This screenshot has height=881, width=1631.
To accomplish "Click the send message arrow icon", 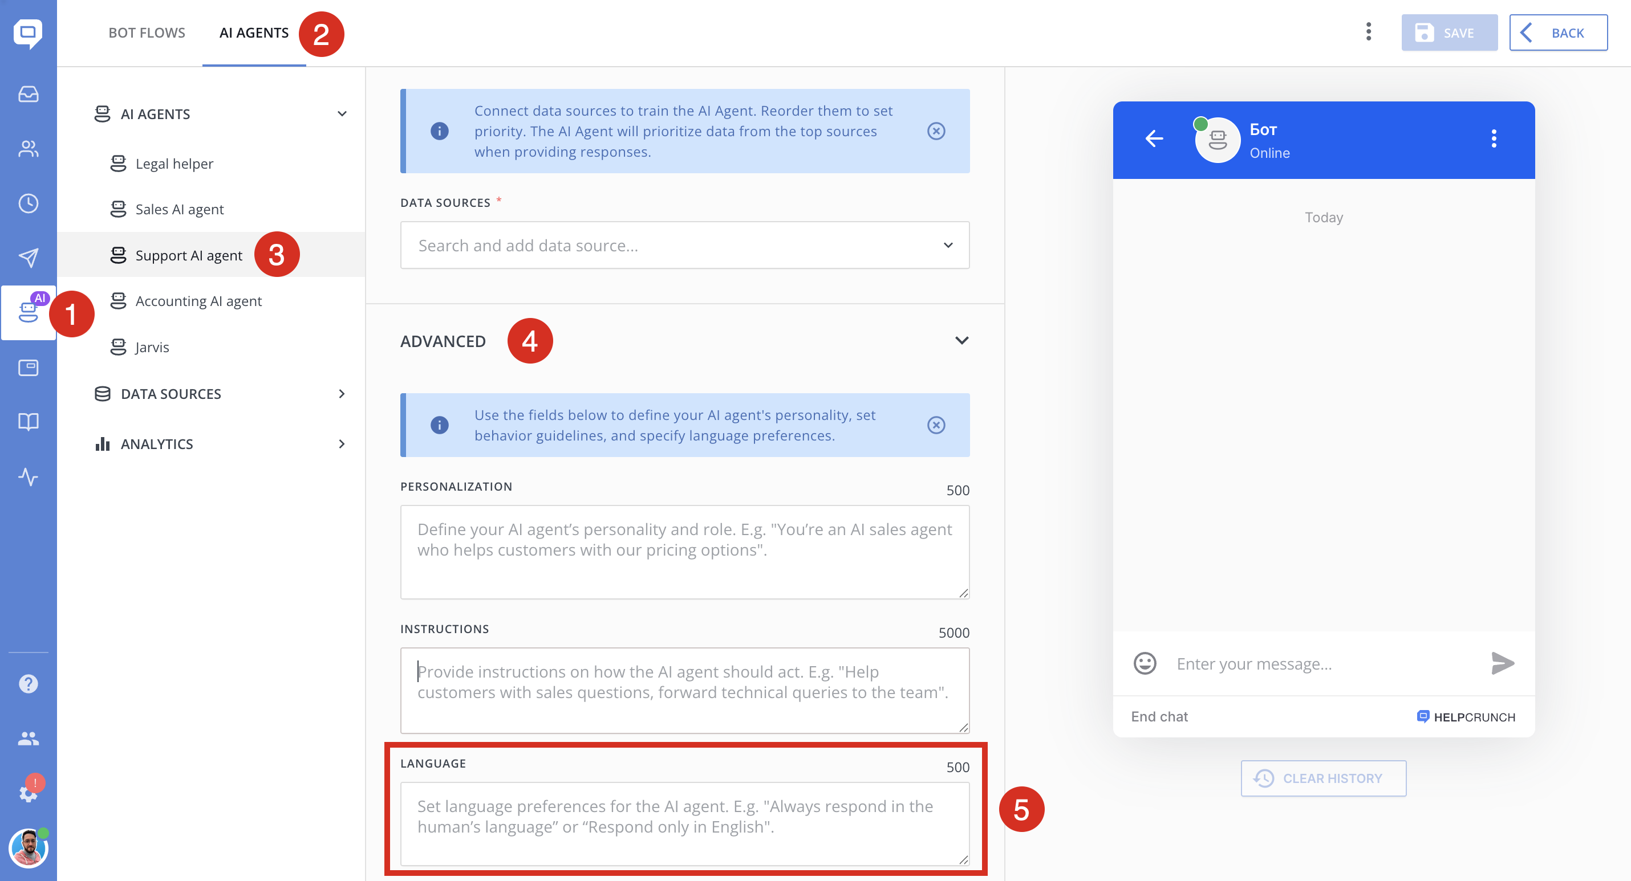I will click(1502, 663).
